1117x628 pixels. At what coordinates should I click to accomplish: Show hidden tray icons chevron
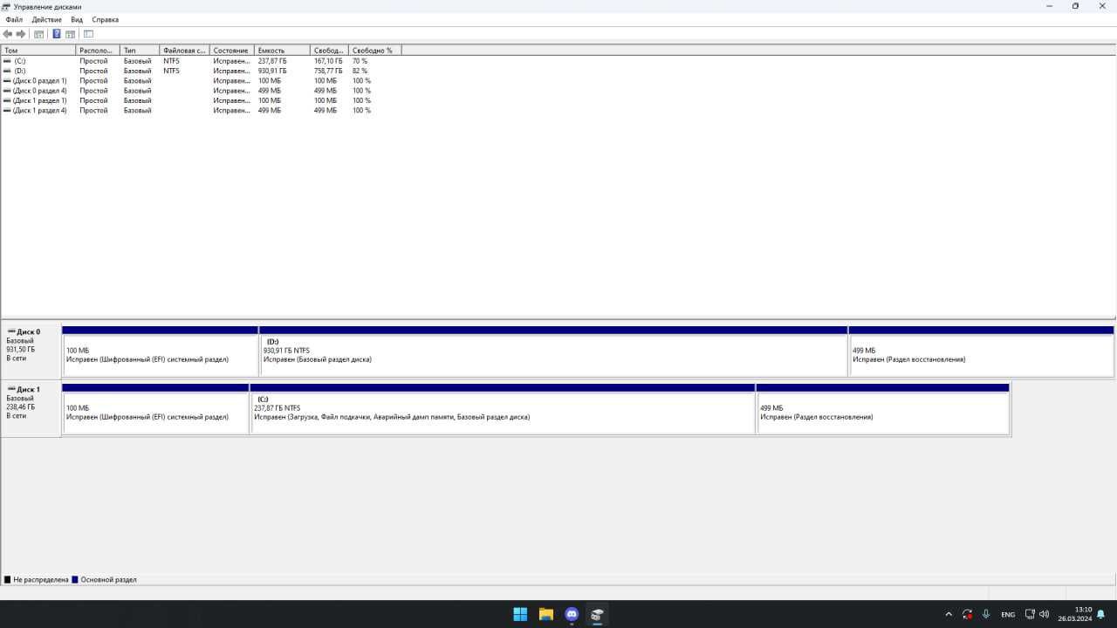tap(949, 614)
